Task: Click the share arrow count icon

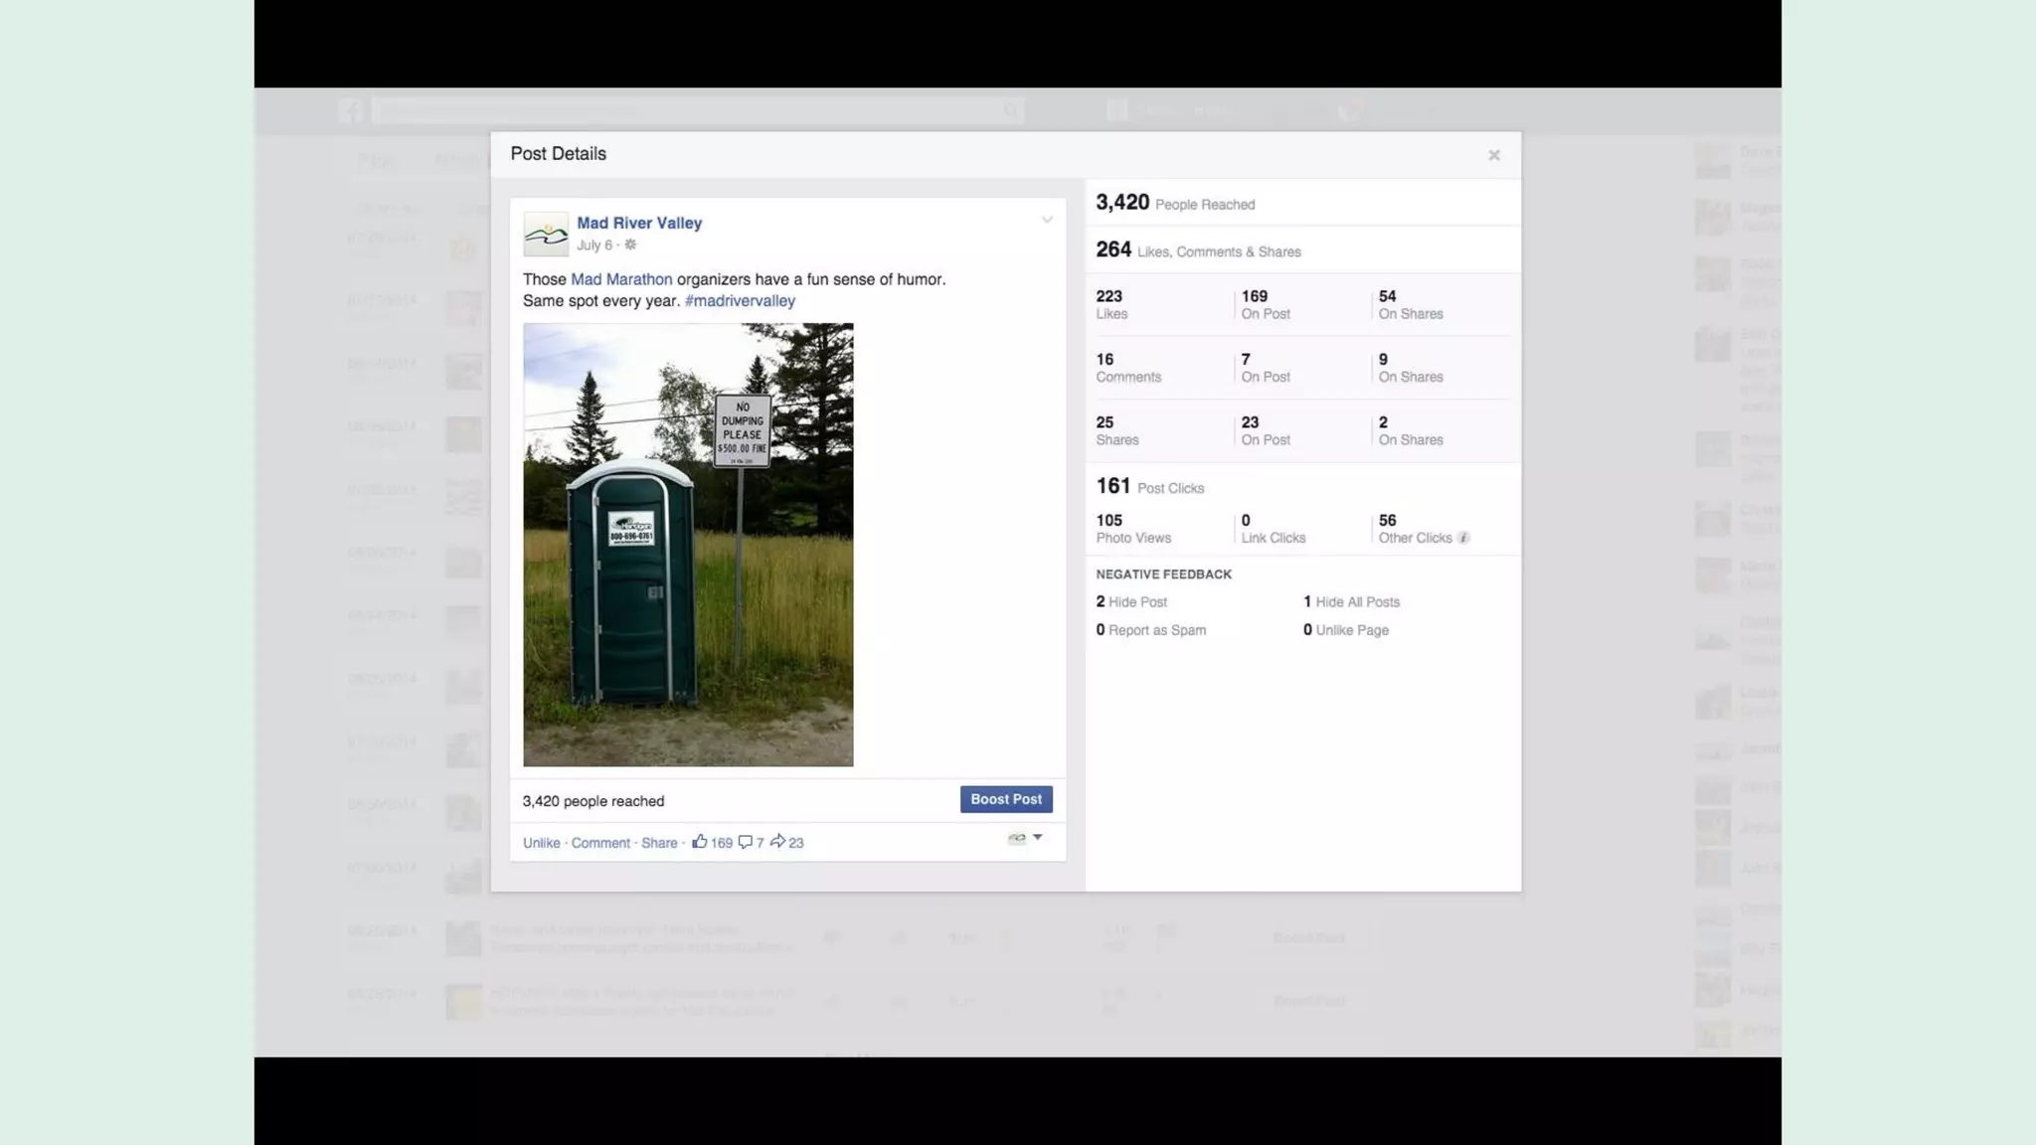Action: coord(777,842)
